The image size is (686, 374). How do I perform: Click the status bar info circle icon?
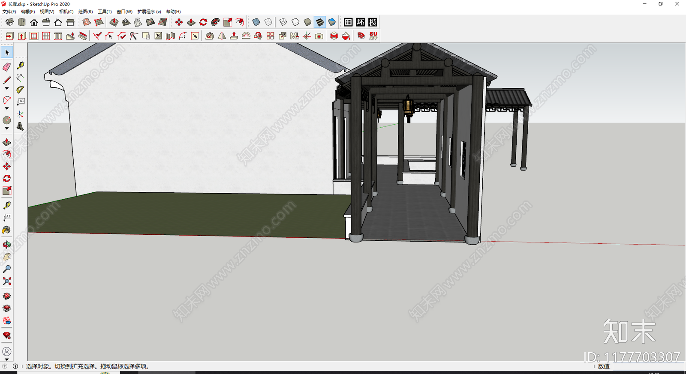[x=15, y=366]
